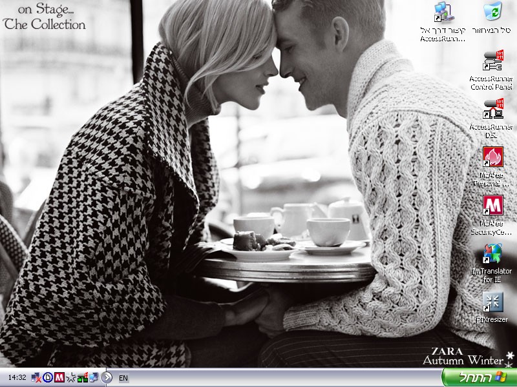Open McAfee SecurityCenter desktop shortcut
517x387 pixels.
tap(492, 206)
